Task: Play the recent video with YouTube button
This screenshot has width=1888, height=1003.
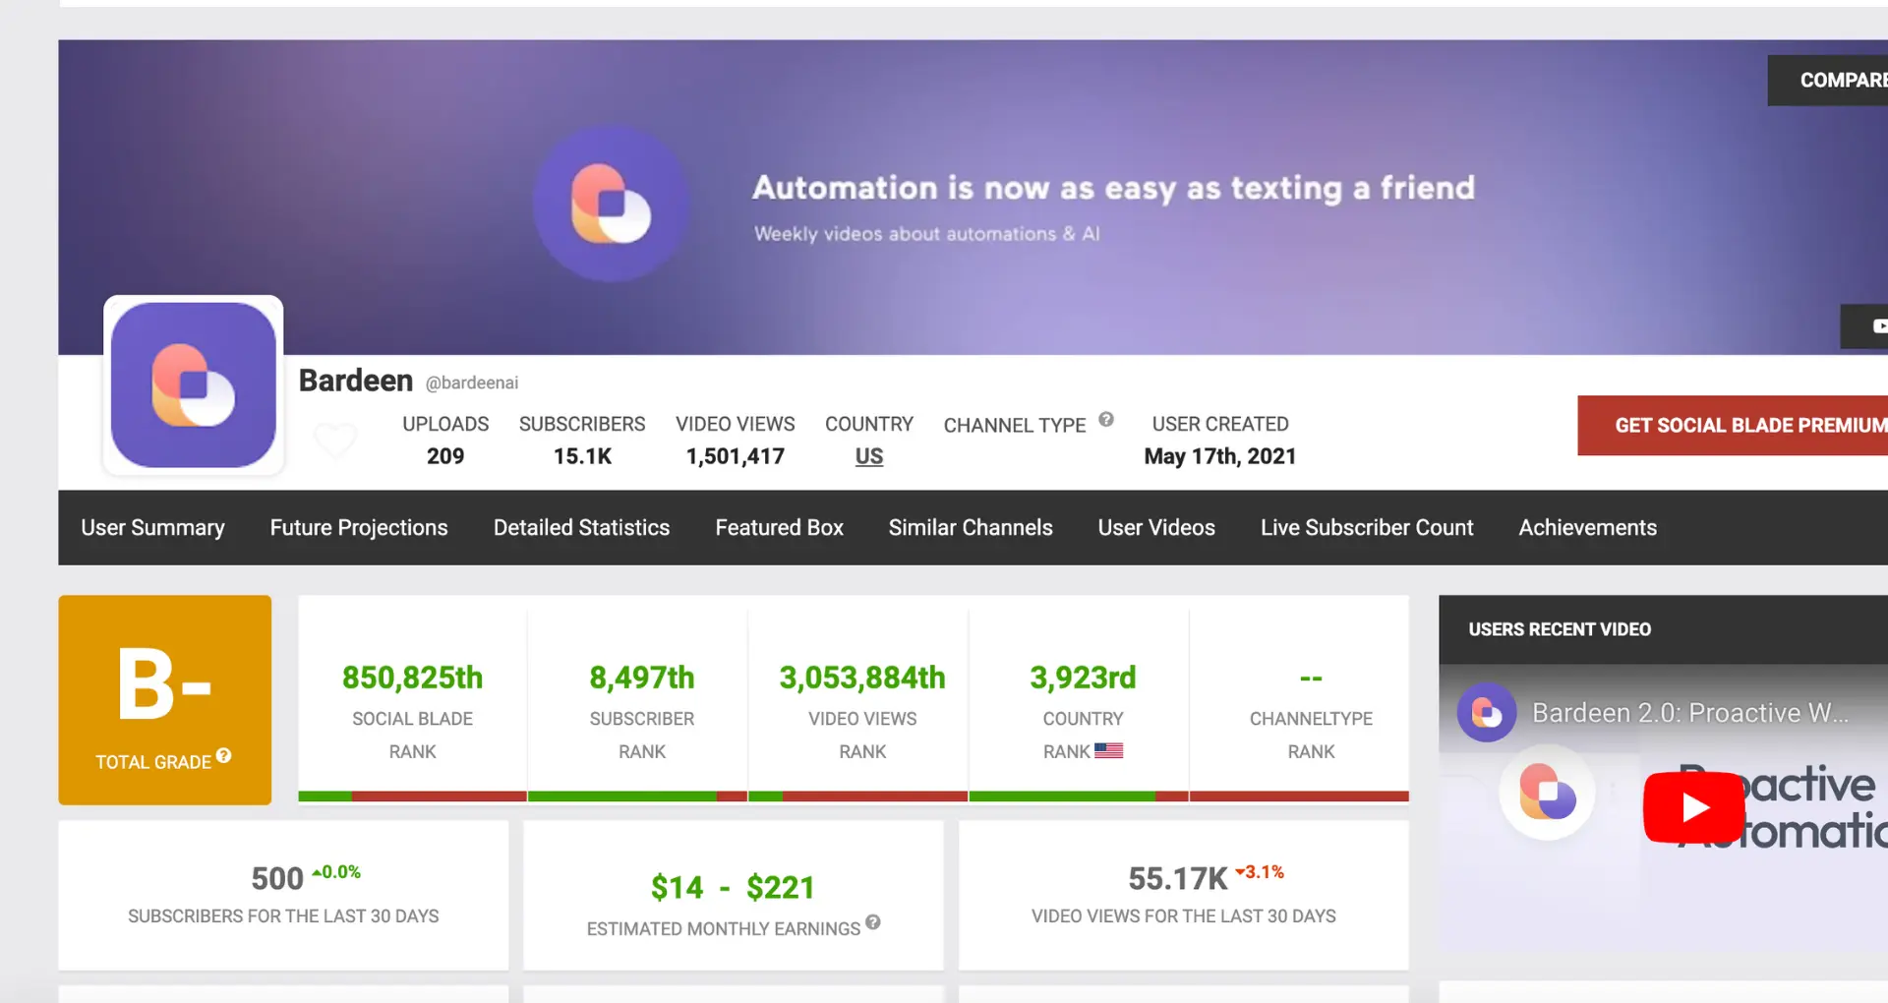Action: [1693, 807]
